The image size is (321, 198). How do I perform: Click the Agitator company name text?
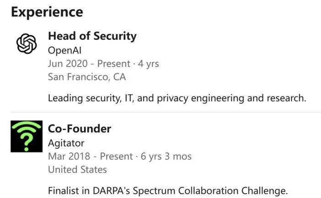66,143
